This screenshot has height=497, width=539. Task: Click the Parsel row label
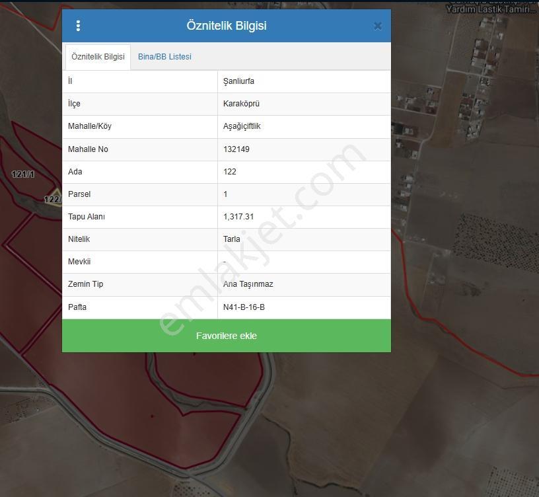click(x=79, y=194)
